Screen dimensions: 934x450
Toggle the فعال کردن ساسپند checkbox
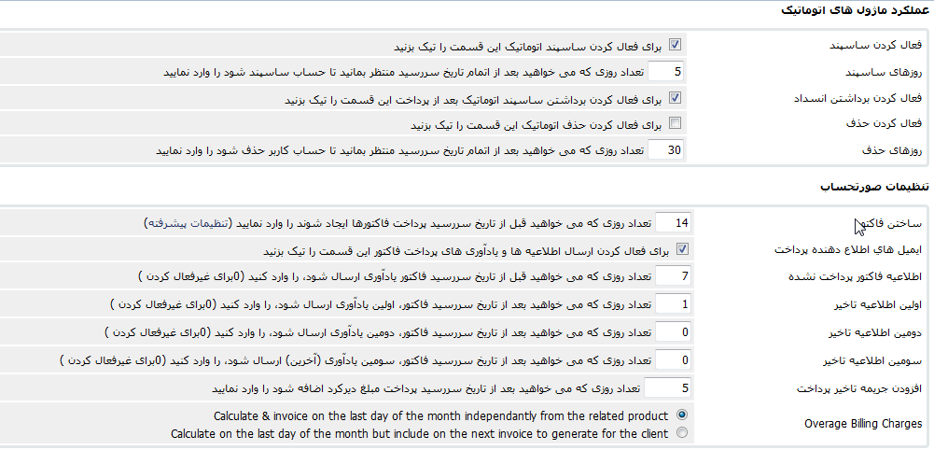[x=675, y=44]
